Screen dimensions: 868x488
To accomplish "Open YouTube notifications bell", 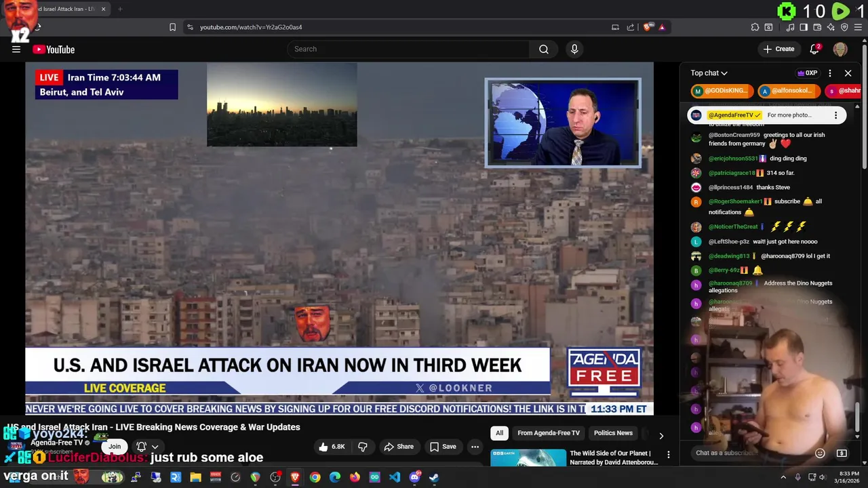I will click(x=815, y=49).
